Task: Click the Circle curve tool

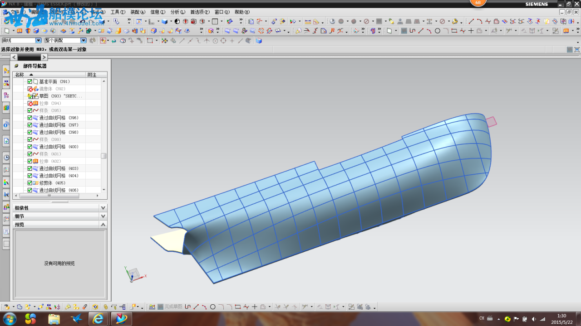Action: click(438, 31)
